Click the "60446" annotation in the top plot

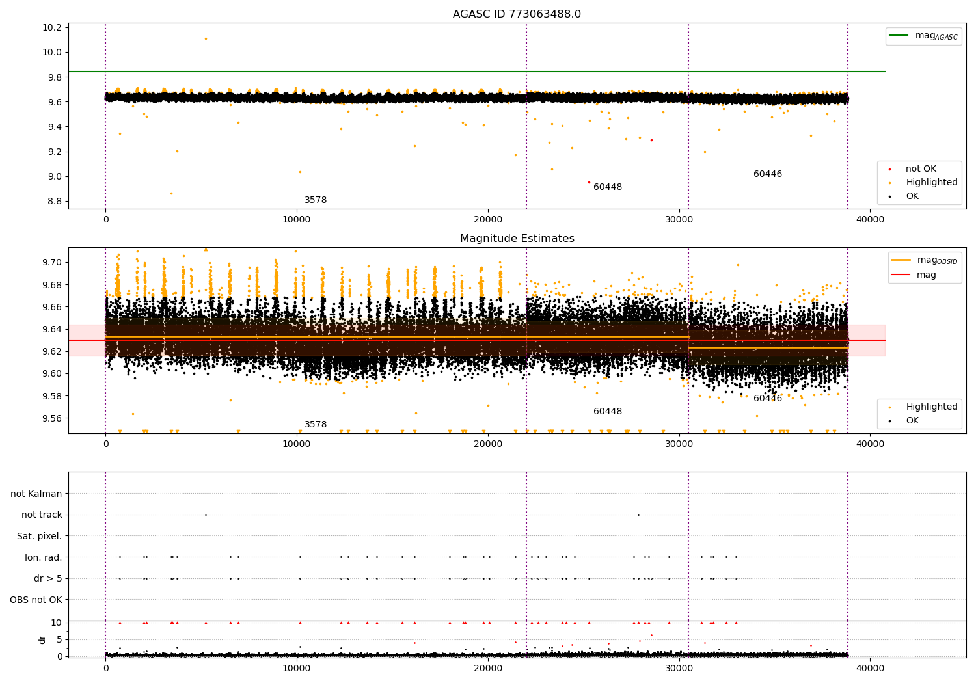(768, 174)
